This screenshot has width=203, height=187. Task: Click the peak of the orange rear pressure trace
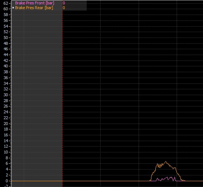166,161
